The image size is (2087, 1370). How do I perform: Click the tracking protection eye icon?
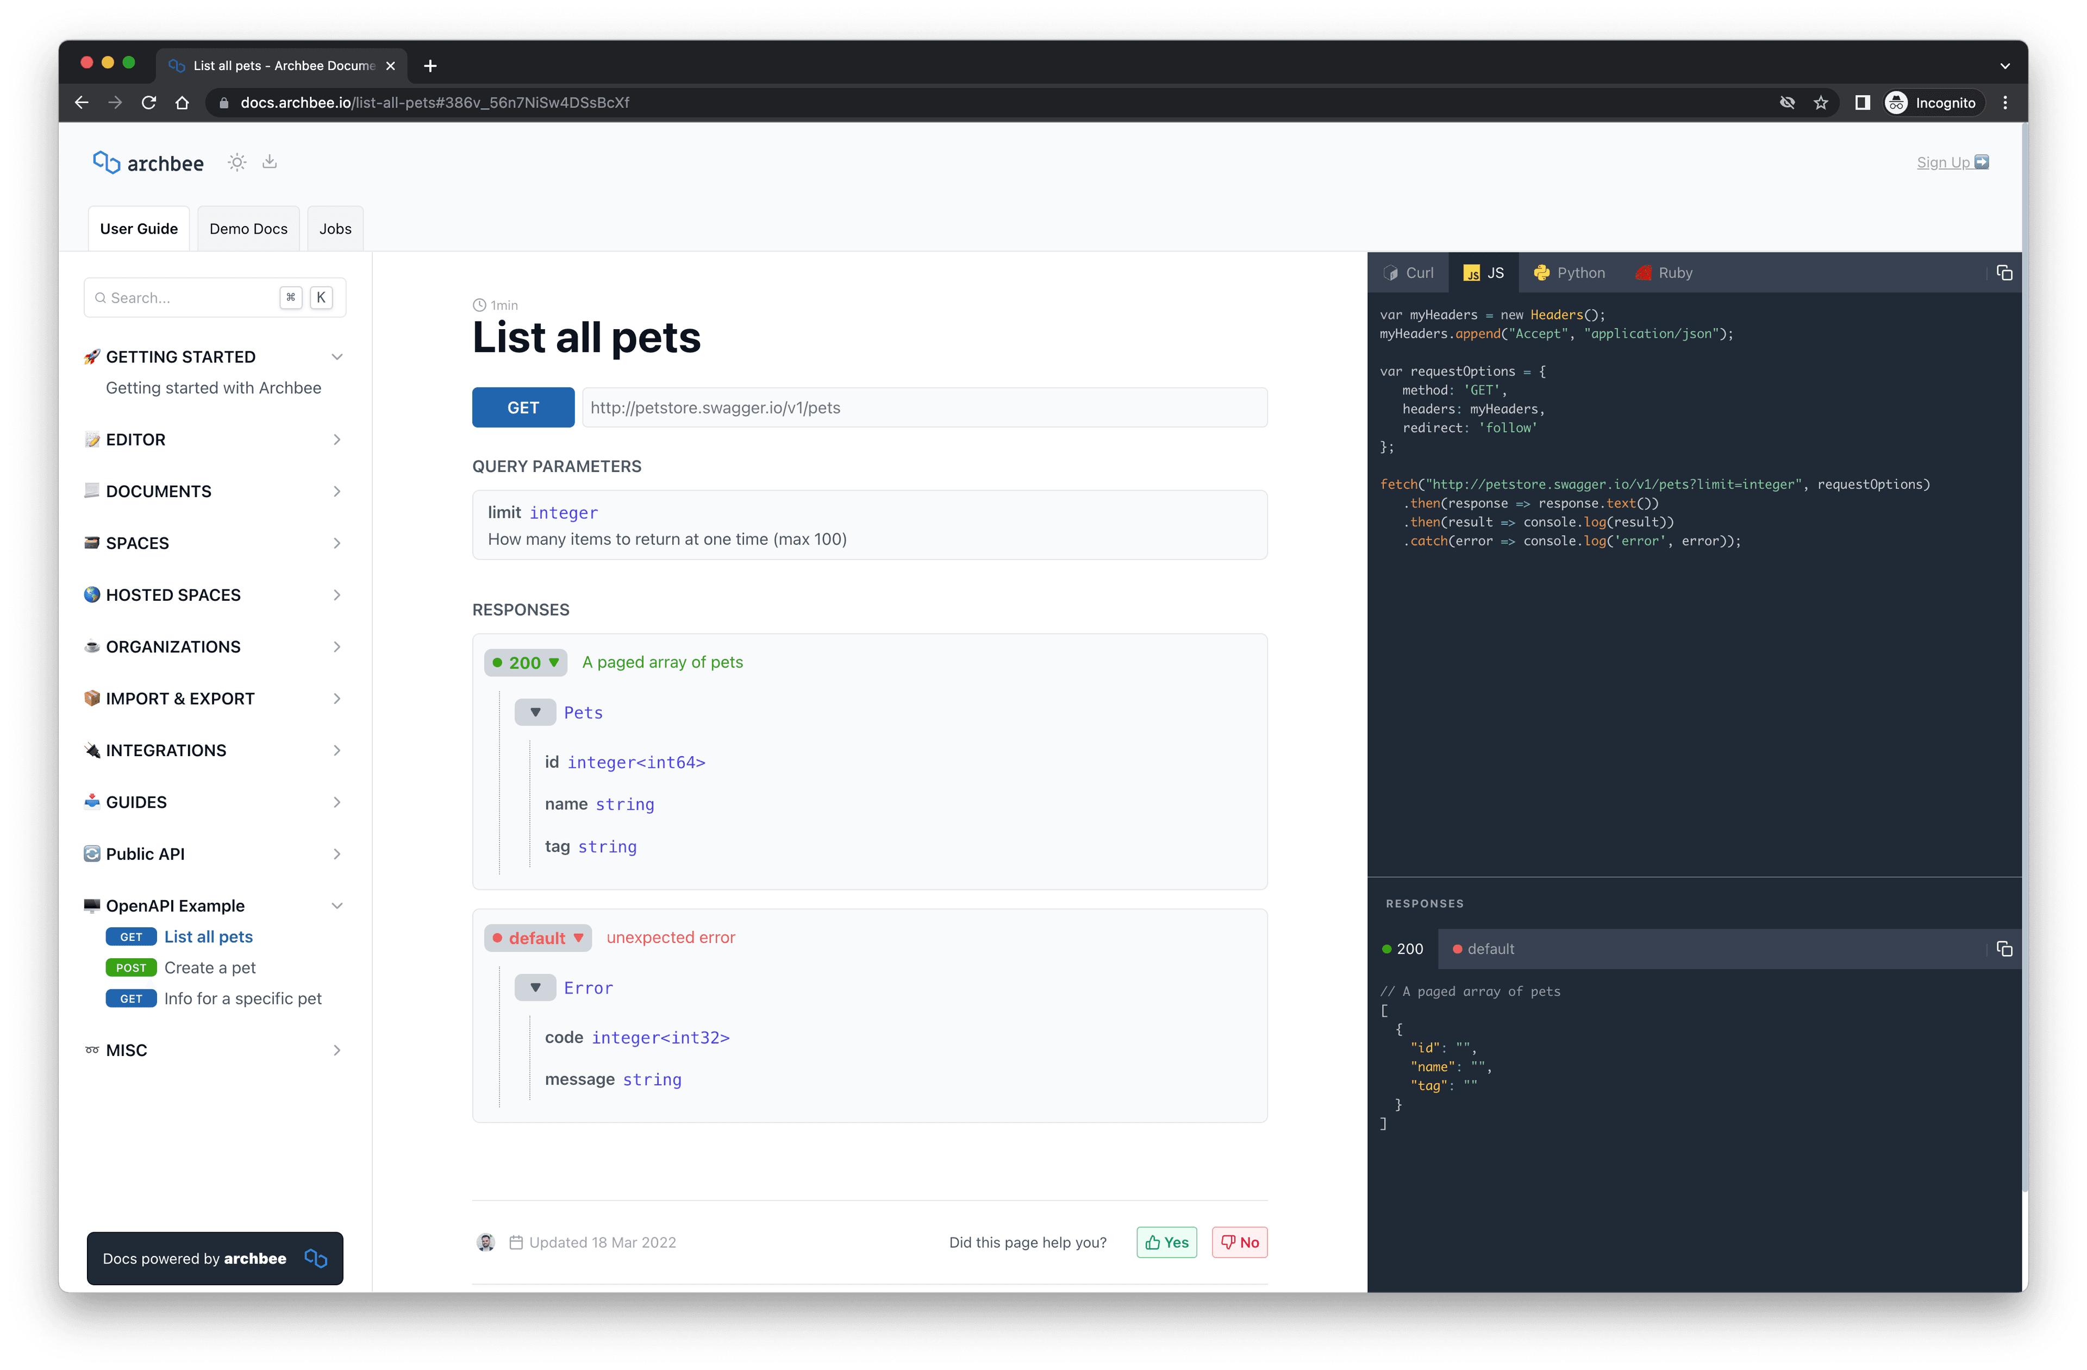[x=1786, y=103]
